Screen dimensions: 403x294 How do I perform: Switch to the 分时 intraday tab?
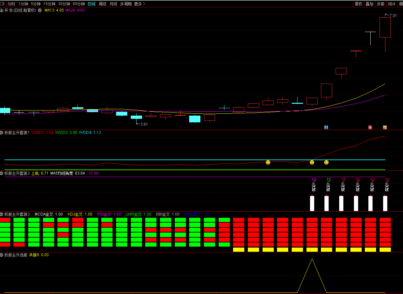tap(11, 4)
